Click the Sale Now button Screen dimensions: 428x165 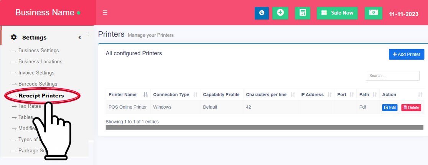click(337, 13)
